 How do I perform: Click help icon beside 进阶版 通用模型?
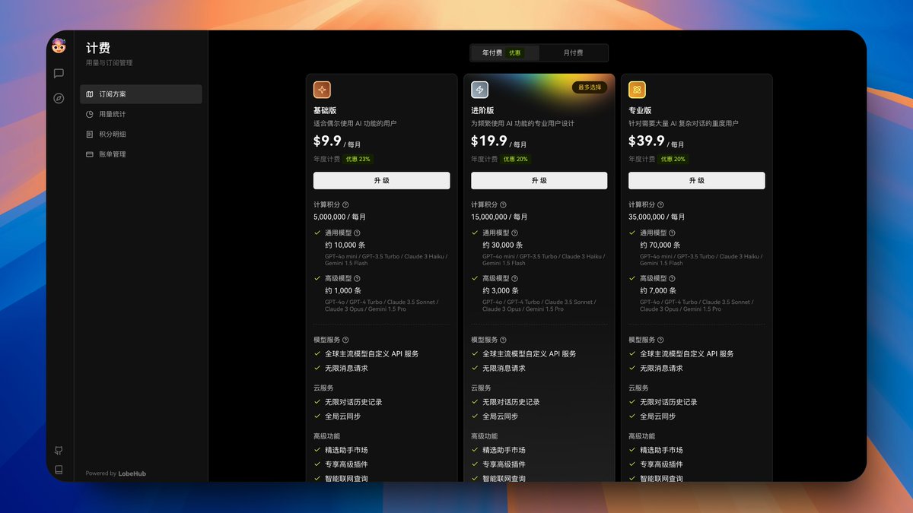[x=514, y=233]
